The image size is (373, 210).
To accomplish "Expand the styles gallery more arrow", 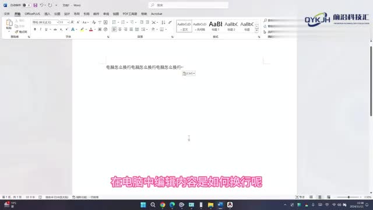I will coord(256,31).
